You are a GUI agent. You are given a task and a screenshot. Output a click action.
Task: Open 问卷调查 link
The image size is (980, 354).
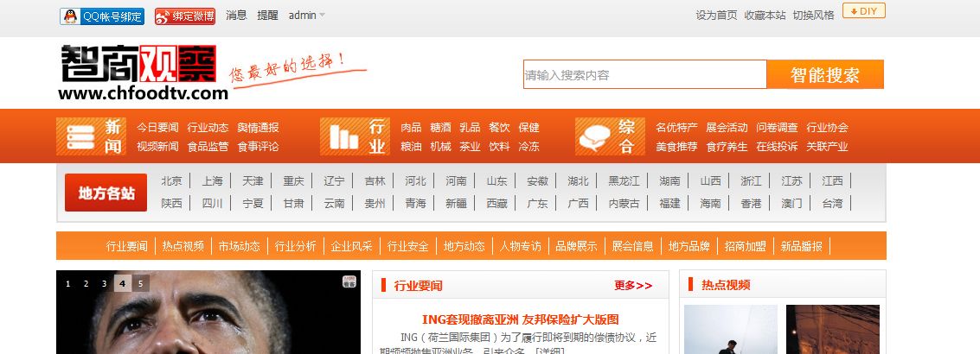click(x=777, y=128)
